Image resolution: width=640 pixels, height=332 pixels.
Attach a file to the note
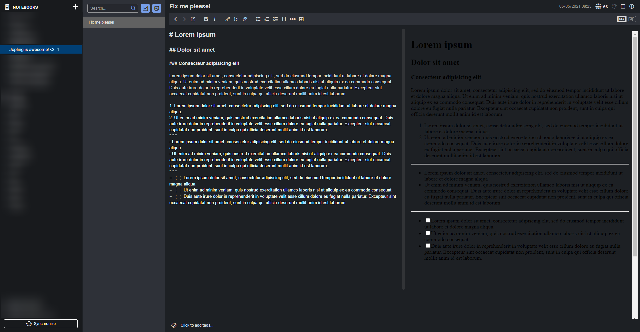pos(245,19)
